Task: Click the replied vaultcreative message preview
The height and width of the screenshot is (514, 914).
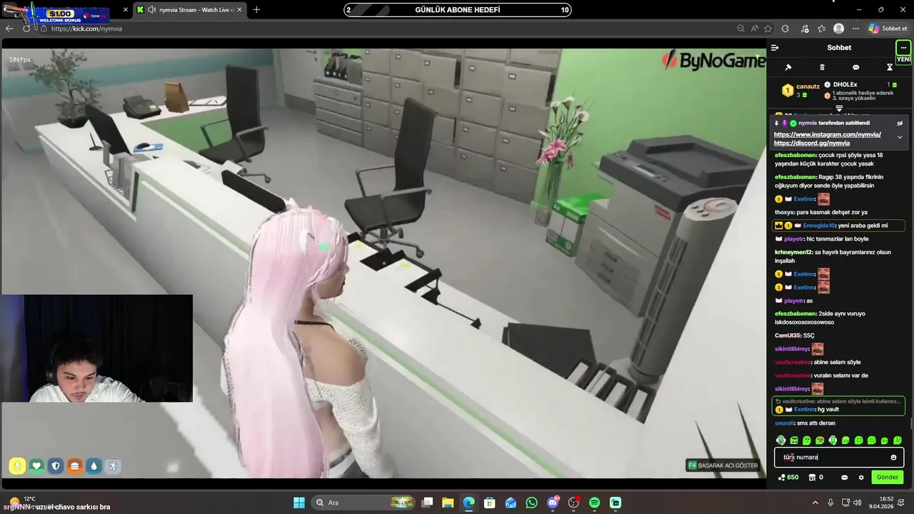Action: [838, 401]
